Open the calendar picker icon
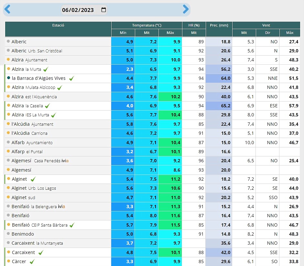Viewport: 304px width, 266px height. pyautogui.click(x=103, y=10)
